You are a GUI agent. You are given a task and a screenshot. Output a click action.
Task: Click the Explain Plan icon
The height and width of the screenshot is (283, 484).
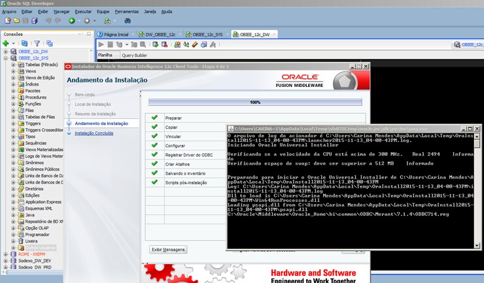(119, 44)
